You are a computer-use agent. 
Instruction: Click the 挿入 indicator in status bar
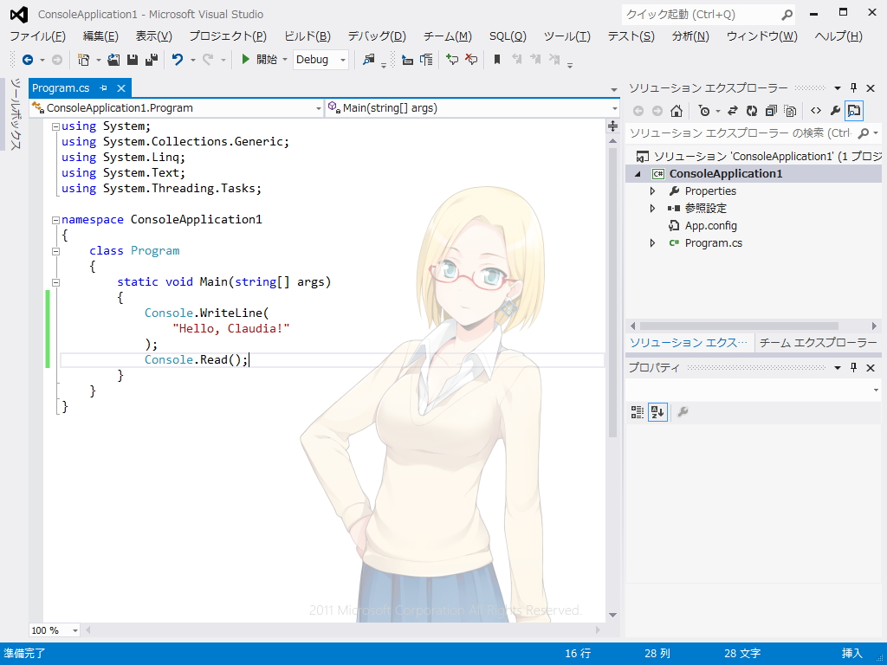852,654
